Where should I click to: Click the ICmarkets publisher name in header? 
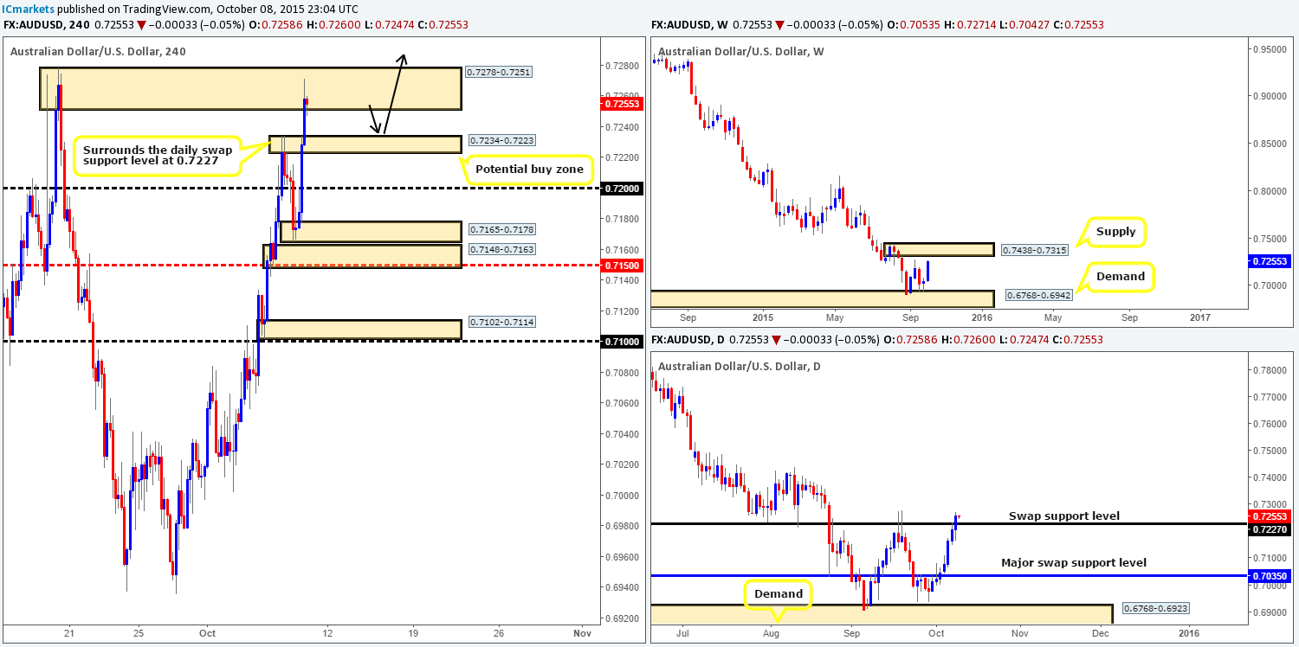(x=29, y=8)
